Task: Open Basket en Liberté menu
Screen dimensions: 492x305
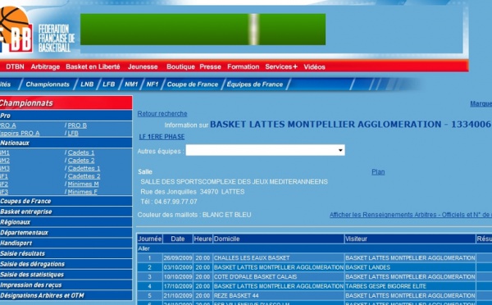Action: coord(93,66)
